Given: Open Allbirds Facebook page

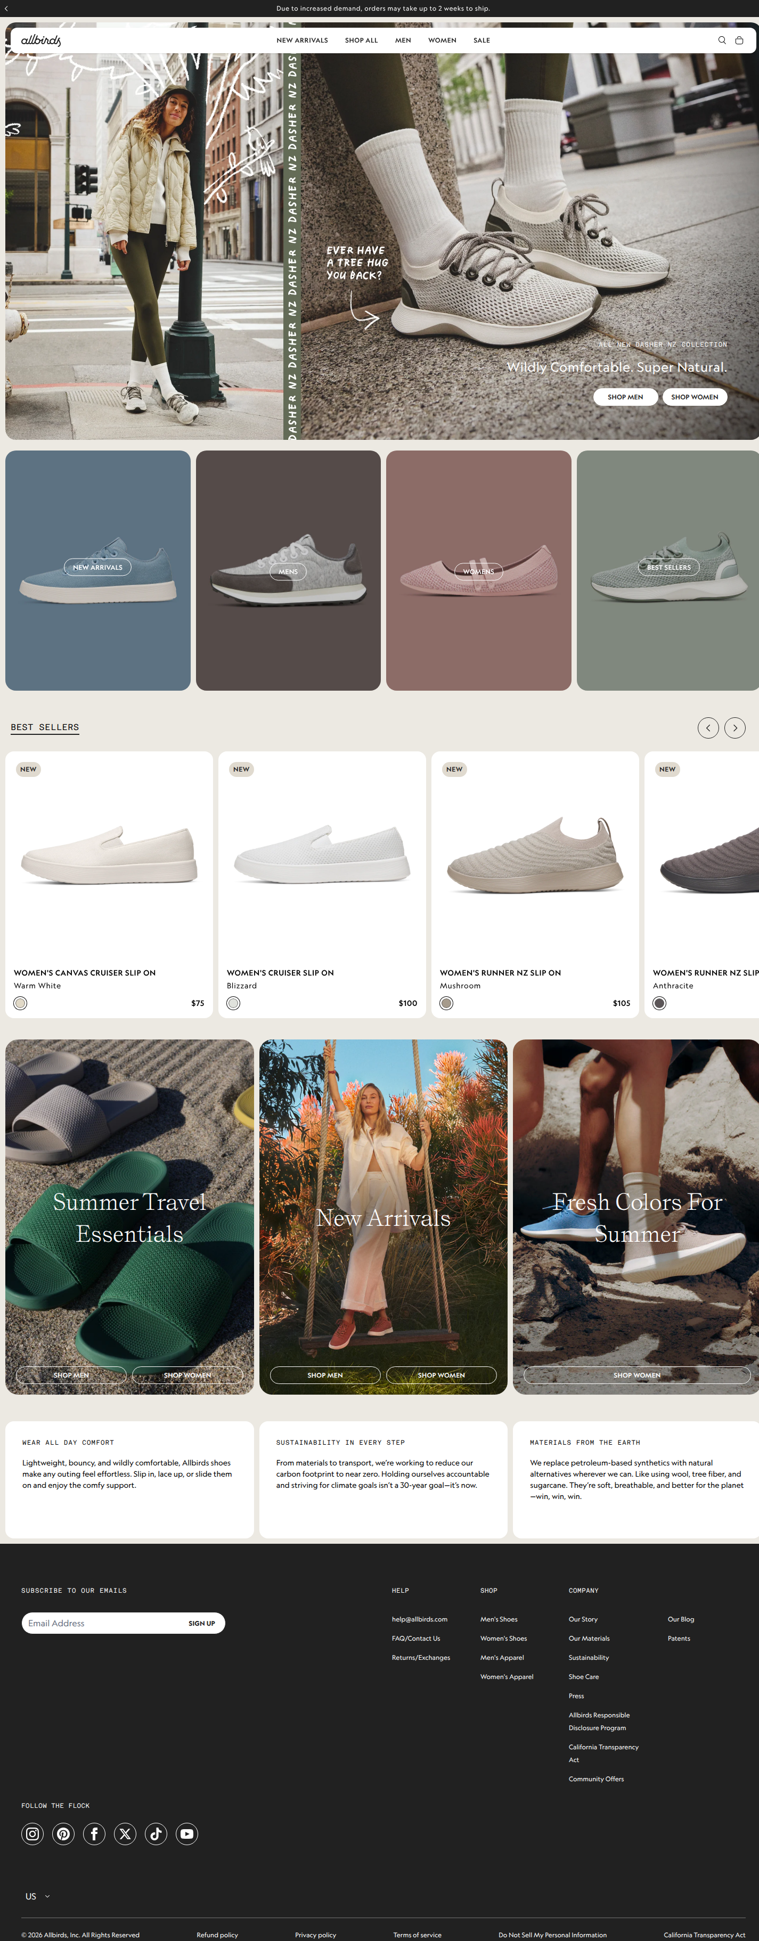Looking at the screenshot, I should click(x=94, y=1833).
